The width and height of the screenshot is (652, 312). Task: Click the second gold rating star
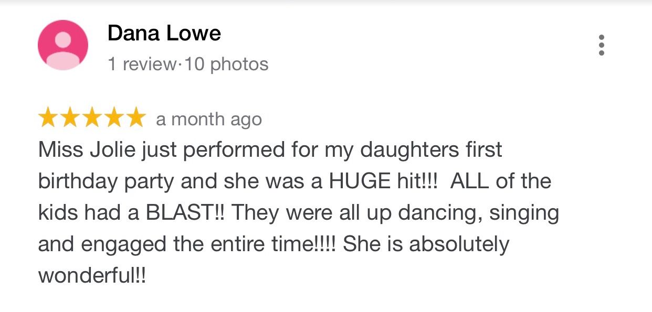[x=70, y=119]
